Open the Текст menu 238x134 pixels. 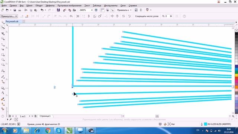point(87,6)
